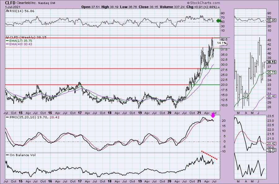Click the Open 37.51 value
Screen dimensions: 279x184
(x=91, y=7)
